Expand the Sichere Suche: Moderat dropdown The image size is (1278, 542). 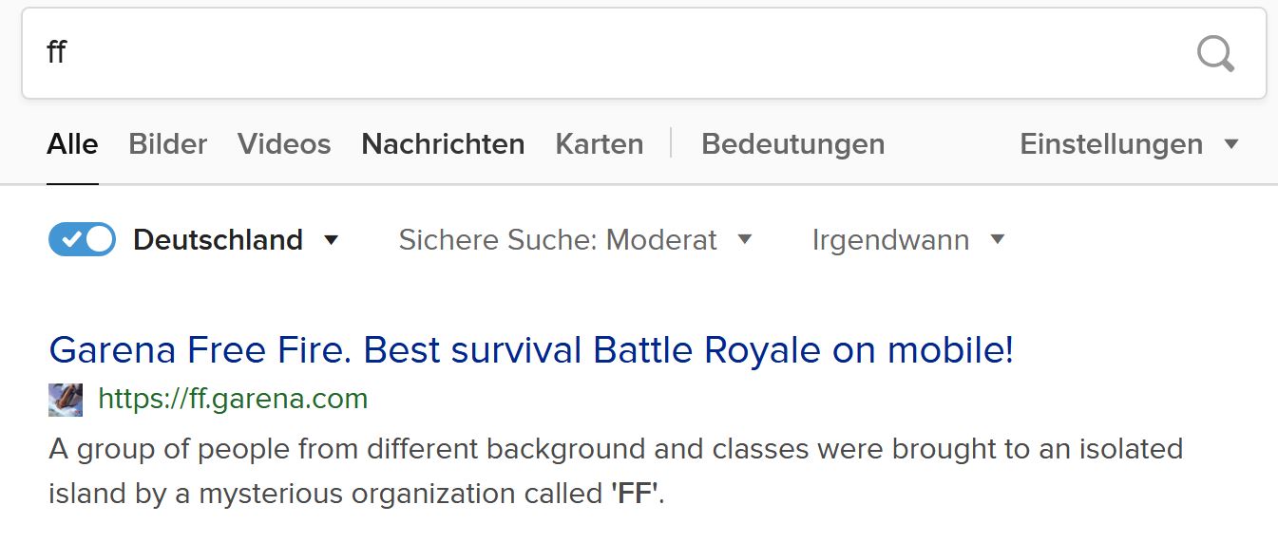[x=745, y=240]
